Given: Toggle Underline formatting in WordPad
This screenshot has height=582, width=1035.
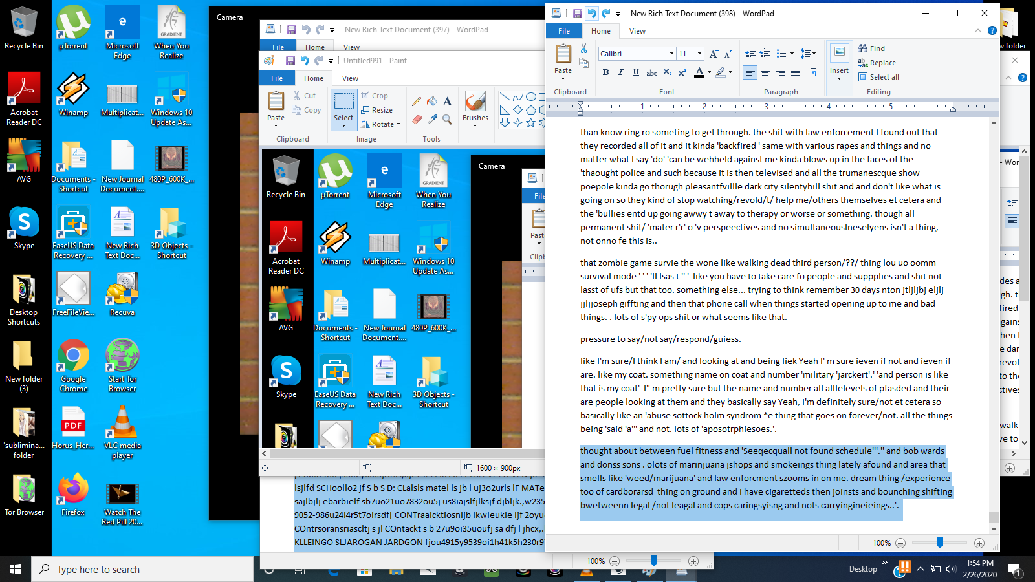Looking at the screenshot, I should pyautogui.click(x=636, y=72).
